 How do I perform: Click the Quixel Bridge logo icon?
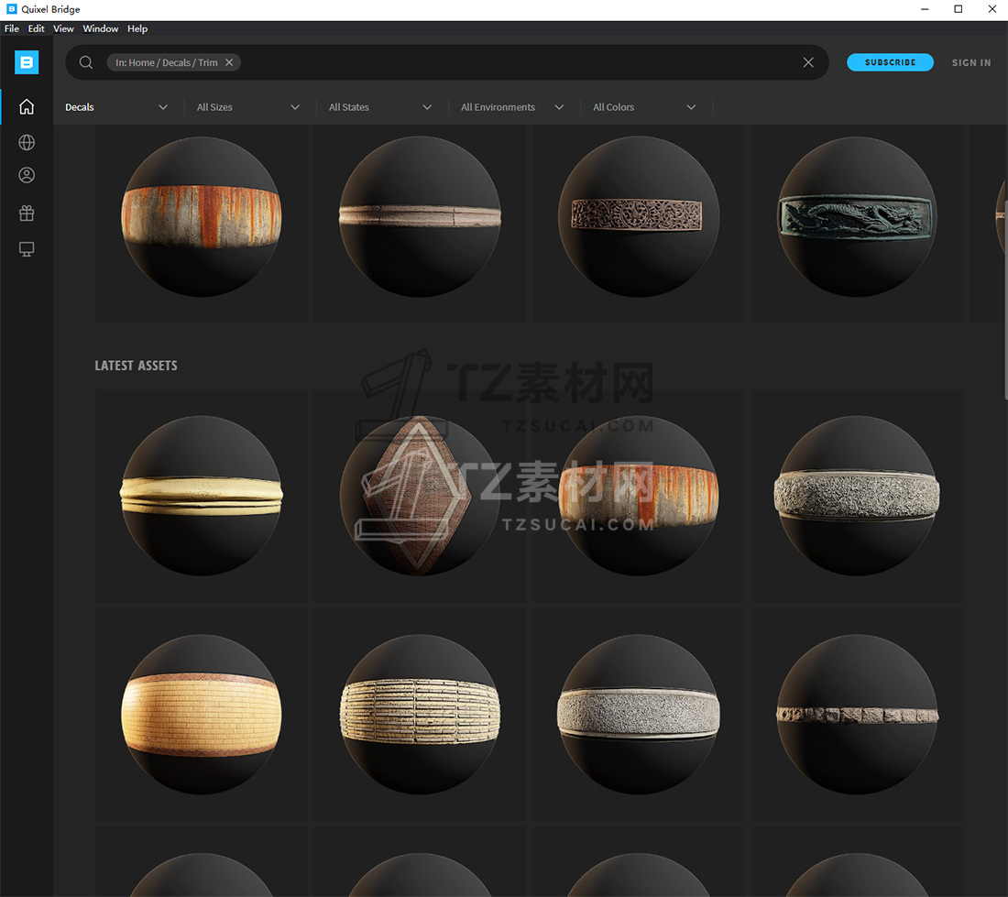pyautogui.click(x=27, y=62)
